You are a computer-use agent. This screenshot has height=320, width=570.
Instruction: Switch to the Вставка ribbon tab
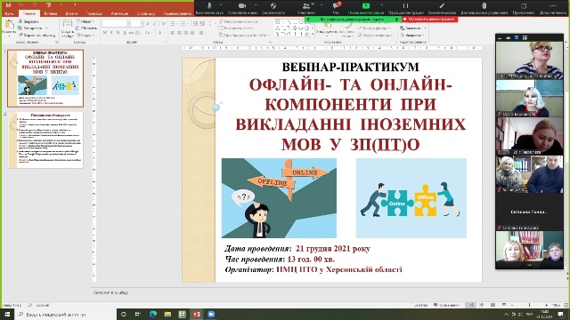pos(50,13)
